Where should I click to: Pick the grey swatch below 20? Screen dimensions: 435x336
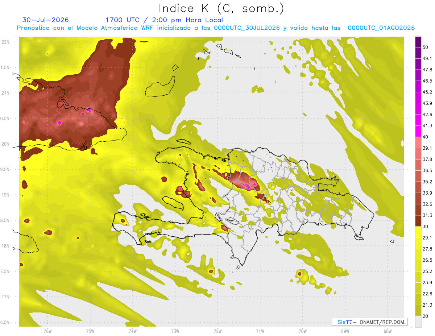tap(418, 322)
